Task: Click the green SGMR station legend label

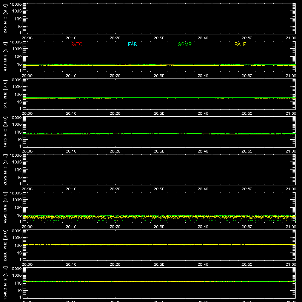Action: click(x=185, y=44)
